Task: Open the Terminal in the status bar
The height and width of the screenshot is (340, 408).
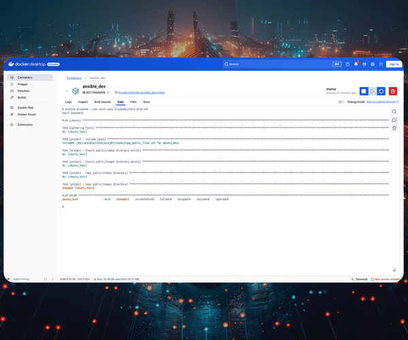Action: click(359, 279)
